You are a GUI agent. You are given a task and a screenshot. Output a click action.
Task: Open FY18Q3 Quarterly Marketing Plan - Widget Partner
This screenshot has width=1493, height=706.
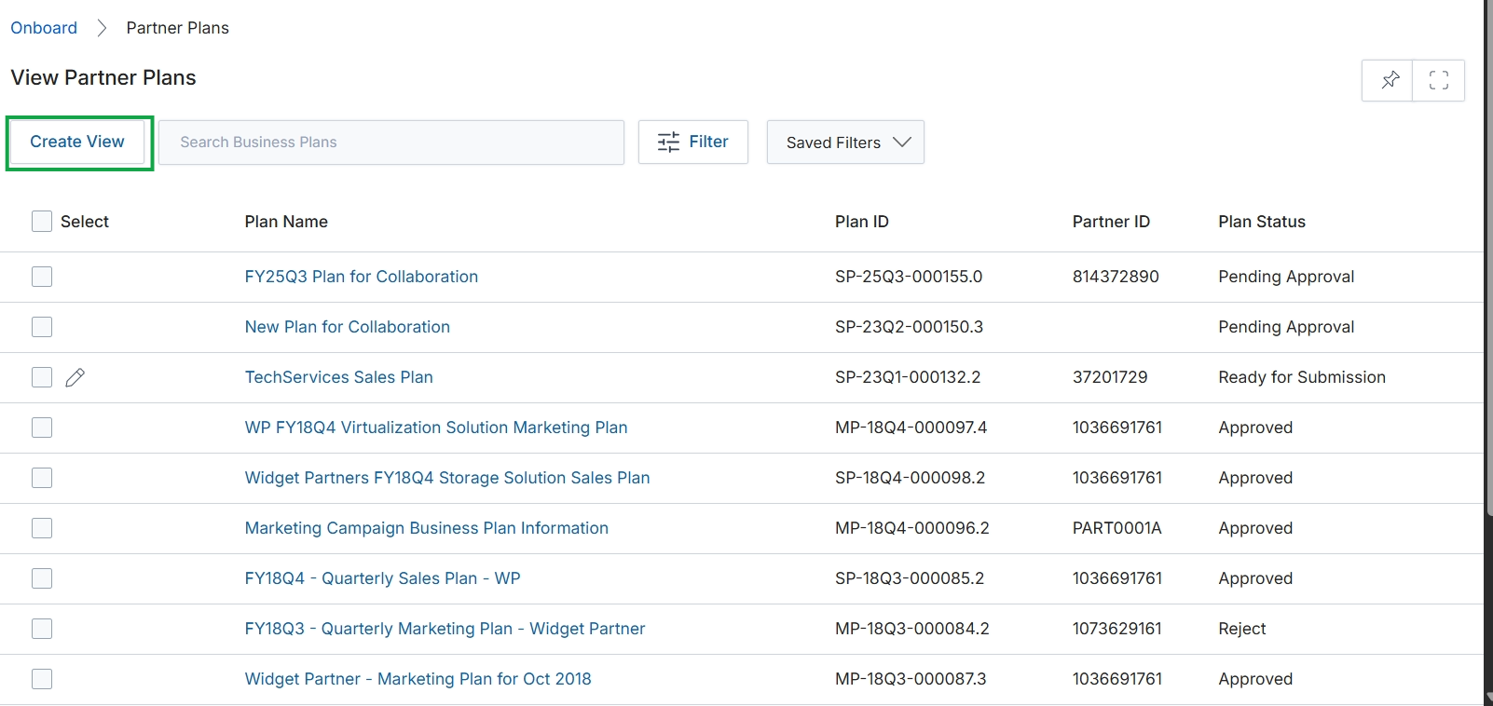tap(445, 629)
